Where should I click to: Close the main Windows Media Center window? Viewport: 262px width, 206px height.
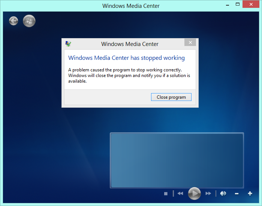[x=251, y=4]
